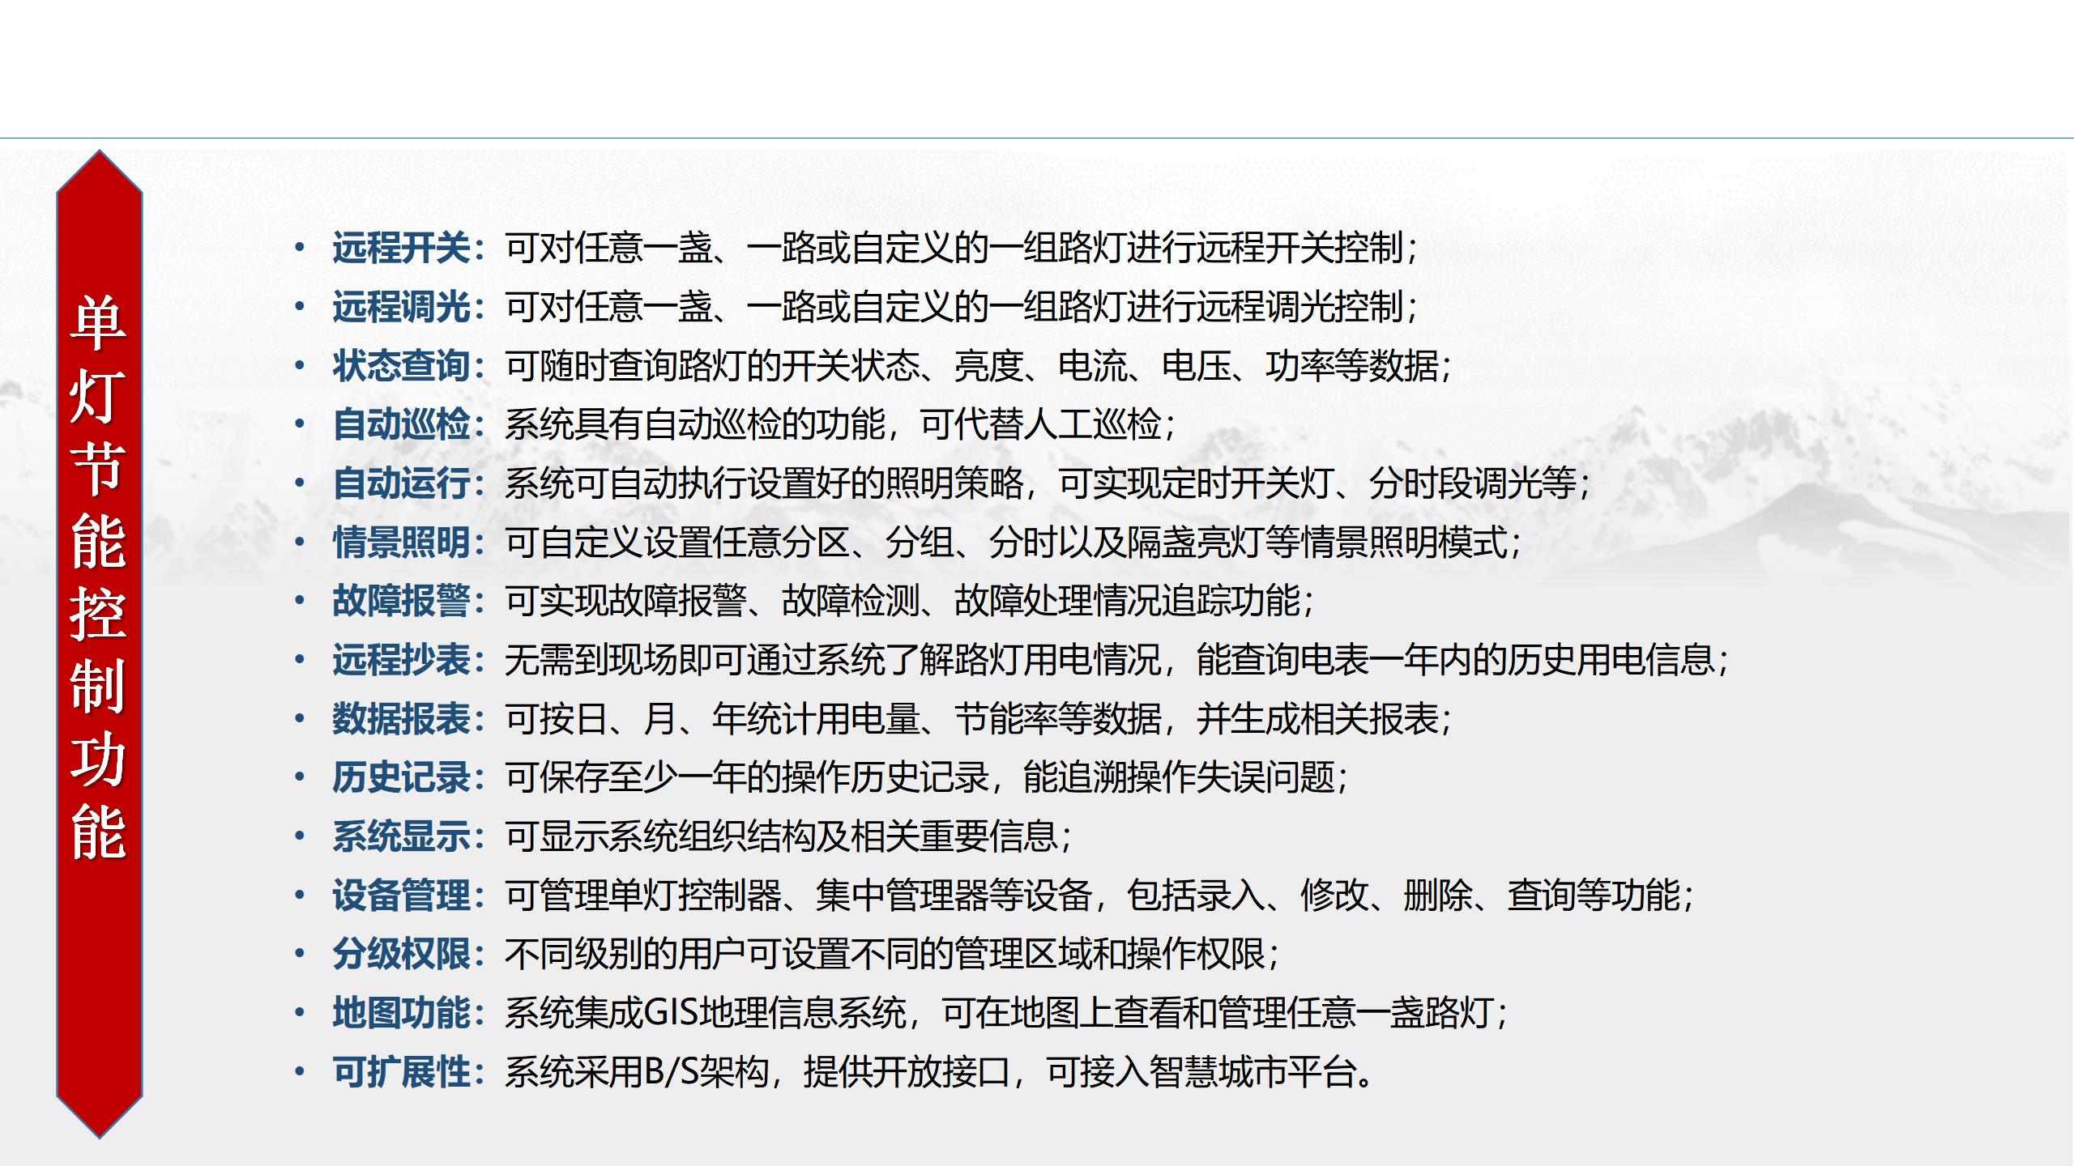Select the heading 远程抄表
2074x1166 pixels.
[x=401, y=660]
